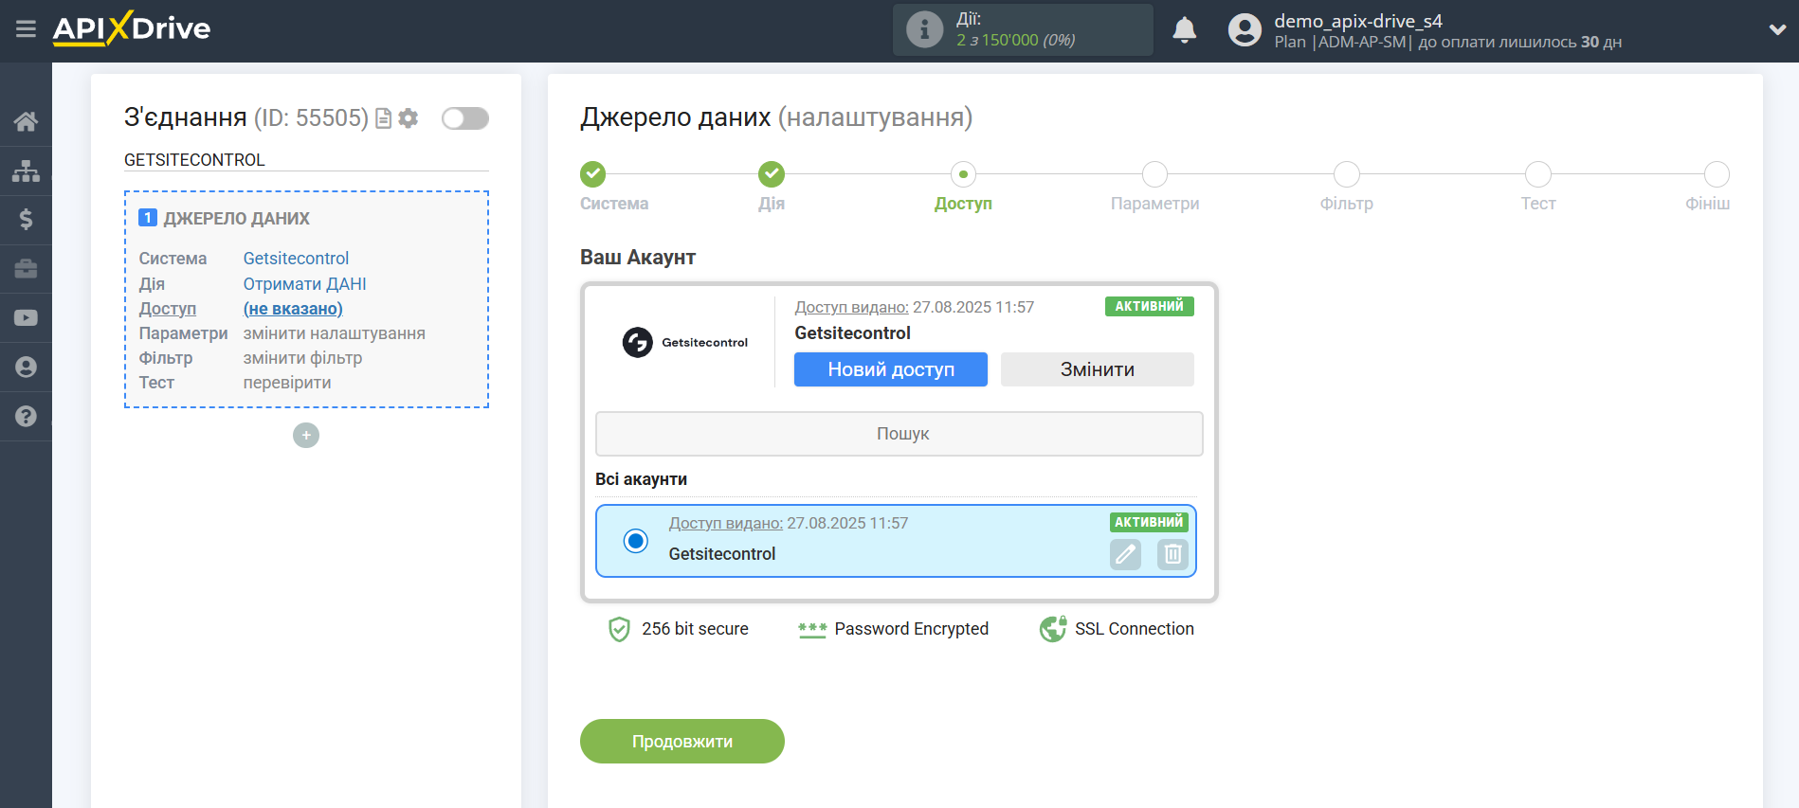Open the hamburger menu

26,29
